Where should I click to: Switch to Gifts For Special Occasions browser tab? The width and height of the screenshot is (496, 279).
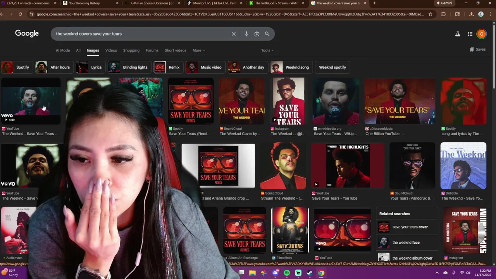[153, 3]
